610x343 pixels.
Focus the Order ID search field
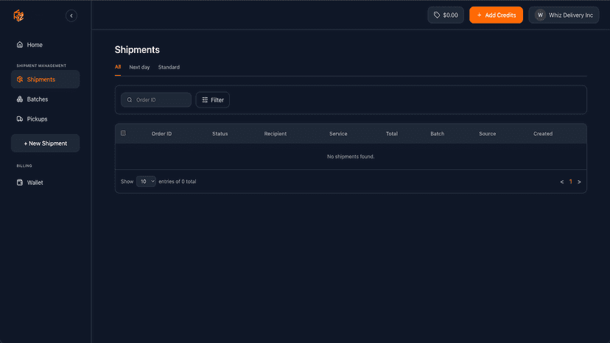[156, 100]
